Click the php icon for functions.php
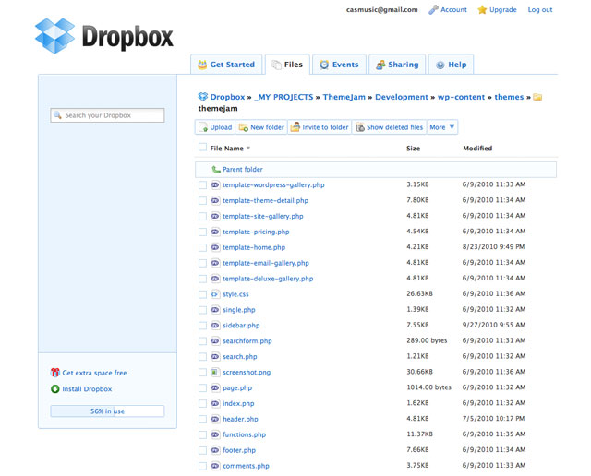 coord(215,434)
